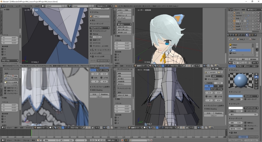Enable the テクスチャソリッド checkbox
262x142 pixels.
(x=91, y=31)
